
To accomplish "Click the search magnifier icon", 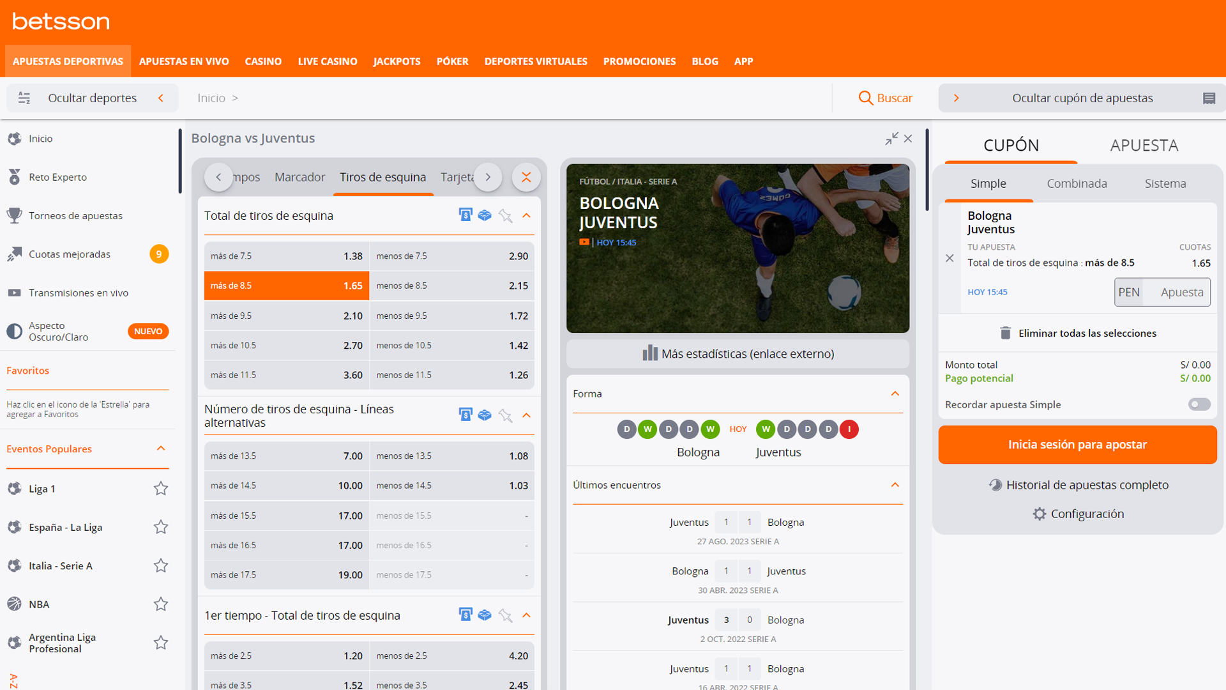I will click(x=865, y=98).
